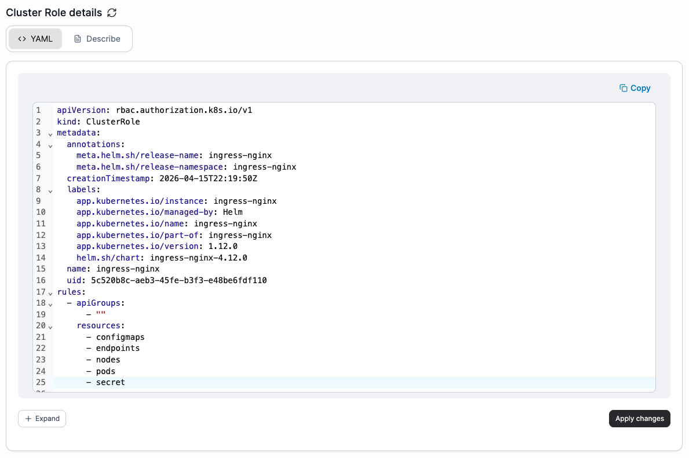The height and width of the screenshot is (458, 689).
Task: Fold the resources list chevron
Action: point(50,327)
